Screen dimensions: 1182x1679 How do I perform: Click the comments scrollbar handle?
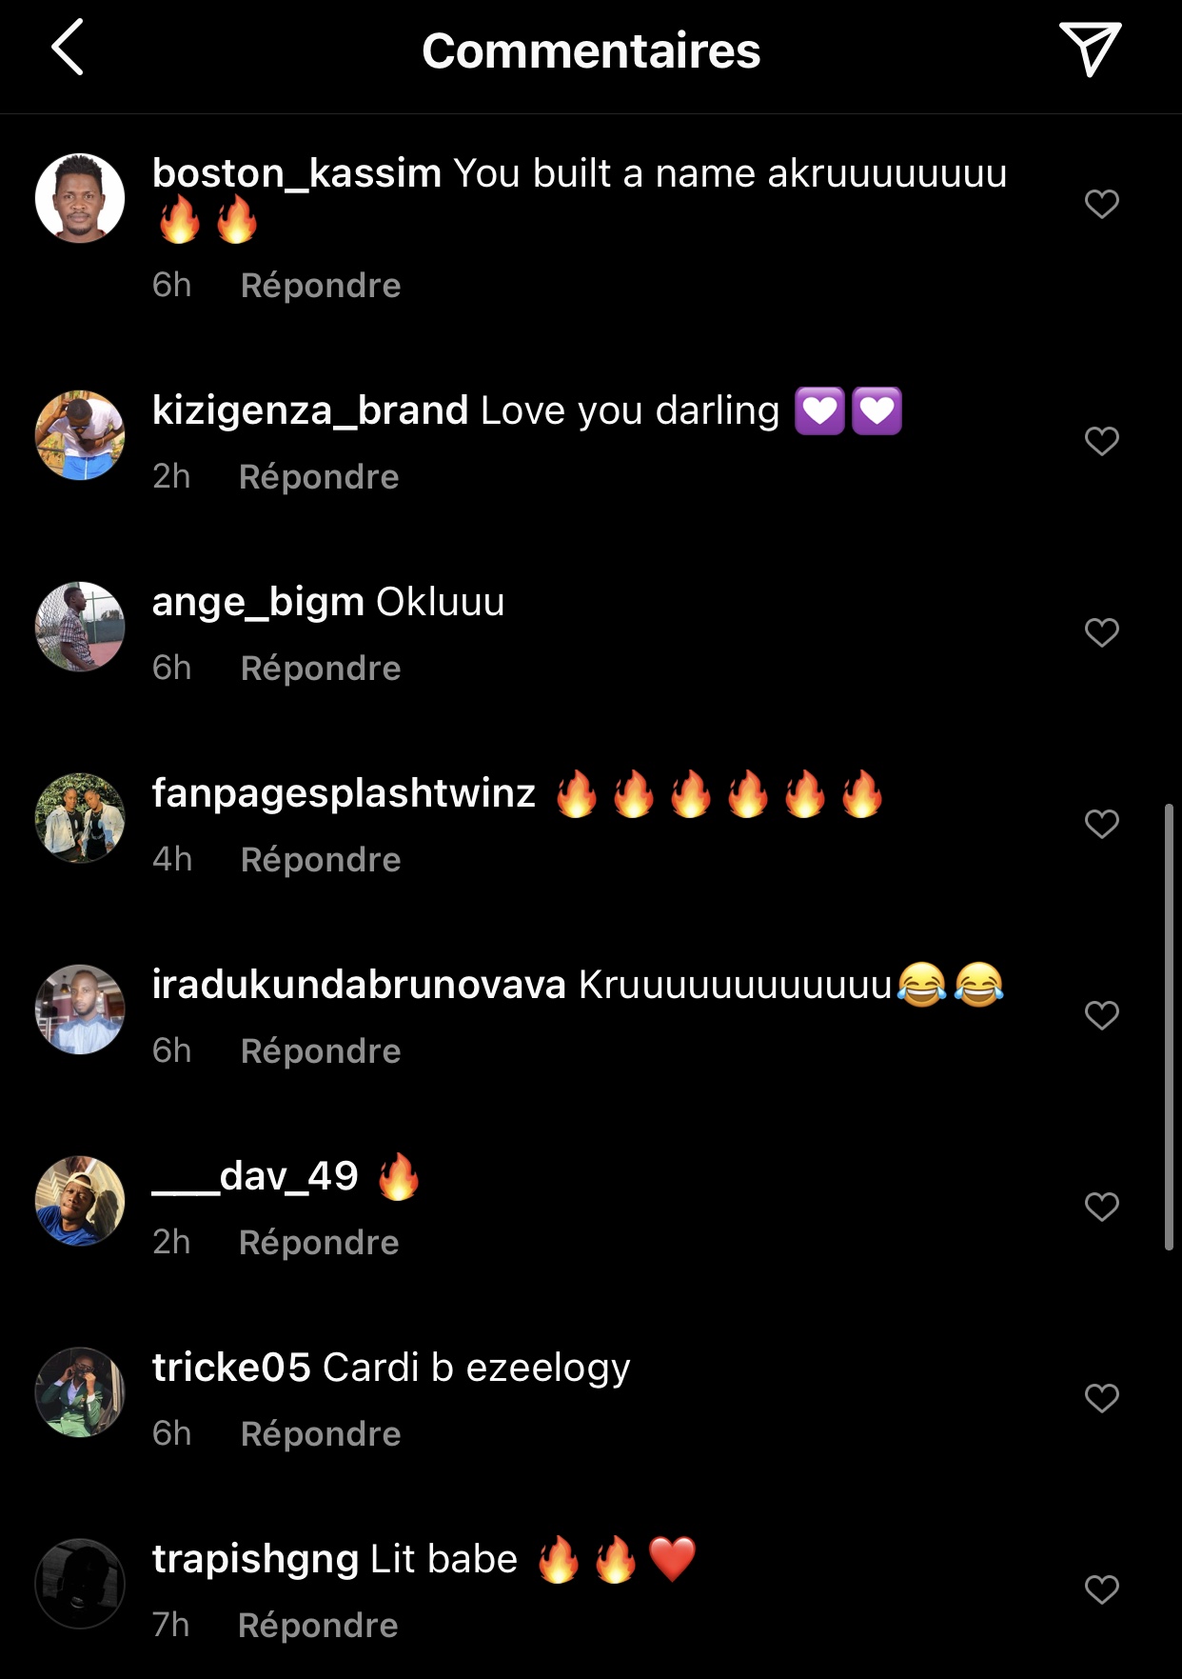1169,1027
